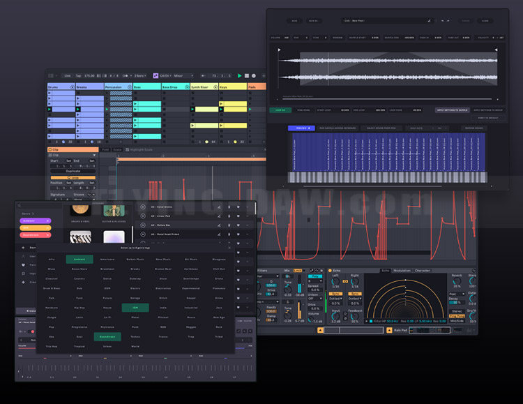The width and height of the screenshot is (523, 404).
Task: Fold the Percussion group header icon
Action: [x=130, y=87]
